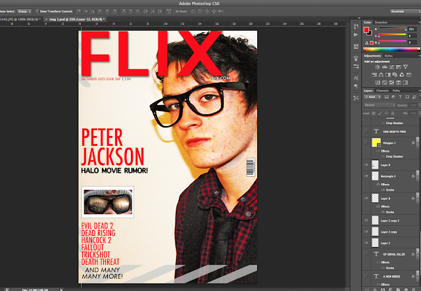Open the History panel icon in dock
The image size is (421, 291).
tap(356, 26)
